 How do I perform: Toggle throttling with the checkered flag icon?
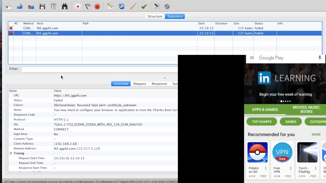coord(88,6)
